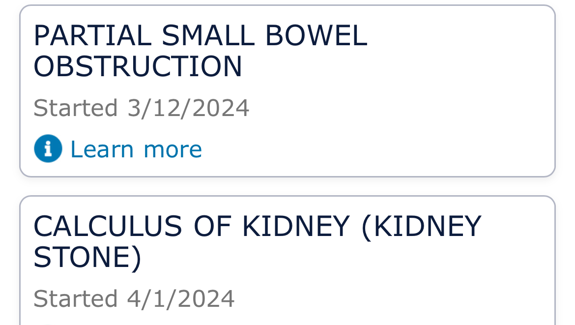Click the word OF in kidney card title
Screen dimensions: 575x325
click(213, 226)
